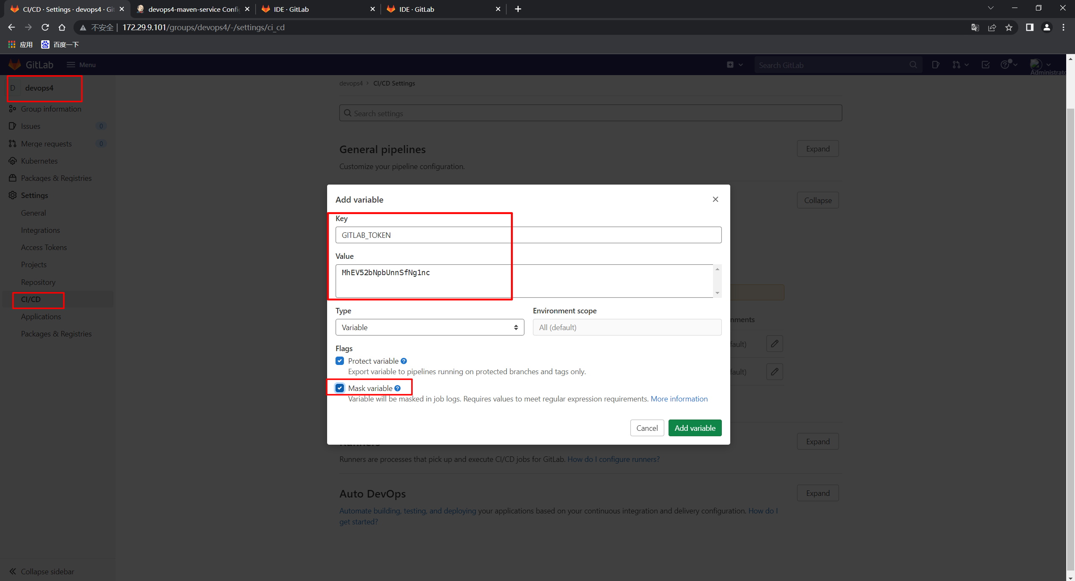The height and width of the screenshot is (581, 1075).
Task: Click the Merge requests sidebar icon
Action: tap(13, 143)
